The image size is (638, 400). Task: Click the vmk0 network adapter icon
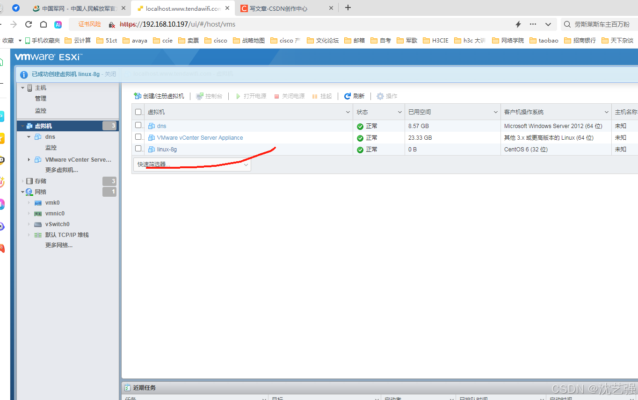pos(38,203)
